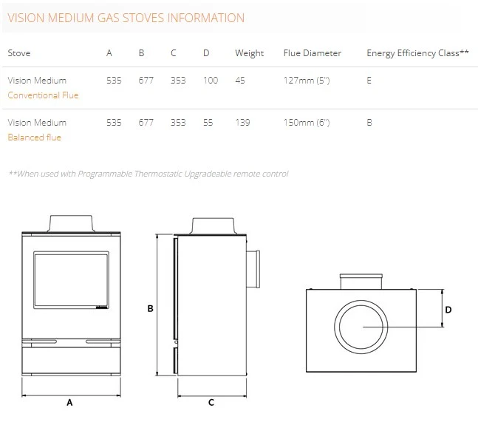This screenshot has width=478, height=442.
Task: Click the Vision Medium Gas Stoves Information heading
Action: point(126,18)
